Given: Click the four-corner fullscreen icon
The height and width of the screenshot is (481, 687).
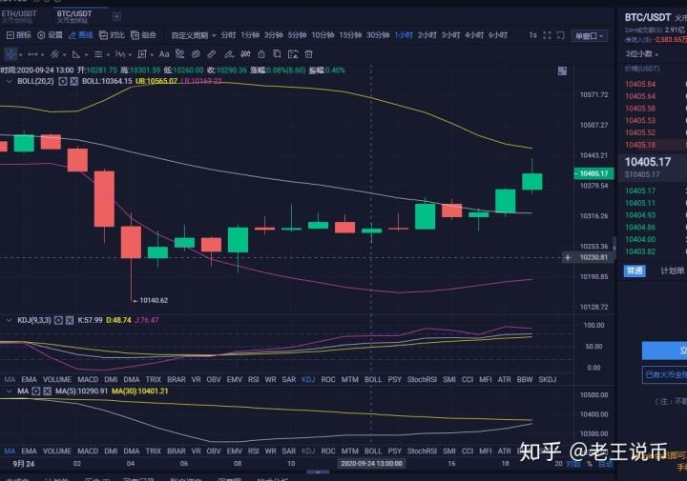Looking at the screenshot, I should coord(547,35).
